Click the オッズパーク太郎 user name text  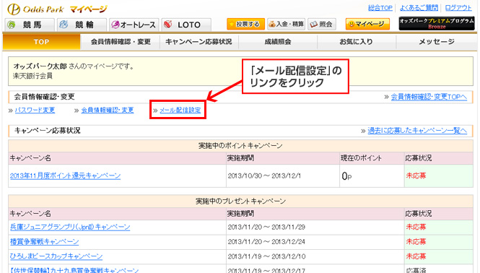40,66
